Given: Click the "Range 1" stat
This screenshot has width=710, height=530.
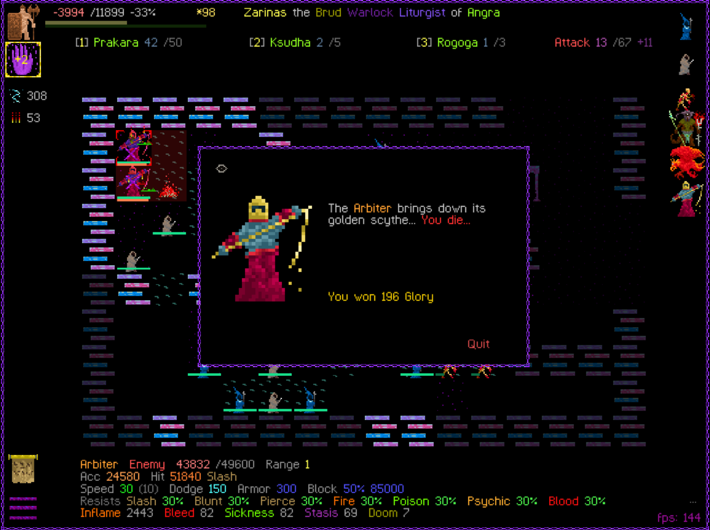Looking at the screenshot, I should (288, 464).
